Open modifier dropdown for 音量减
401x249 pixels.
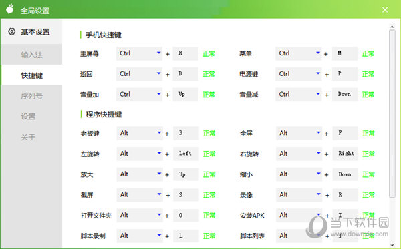299,95
